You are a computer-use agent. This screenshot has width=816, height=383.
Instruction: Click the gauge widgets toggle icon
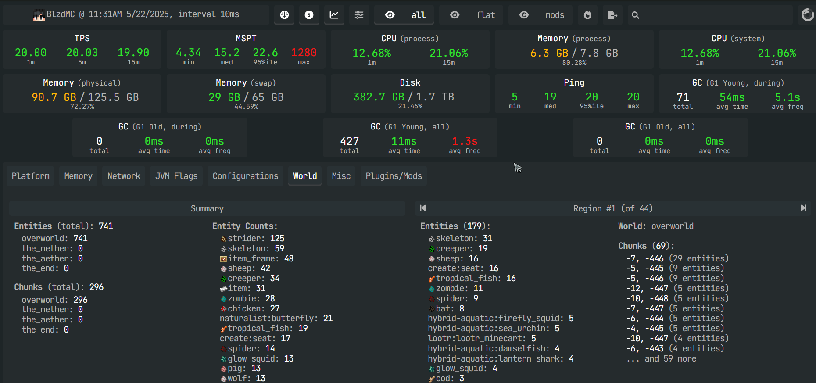[284, 15]
